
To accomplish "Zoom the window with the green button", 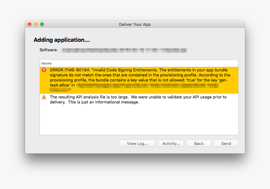I will pos(42,24).
